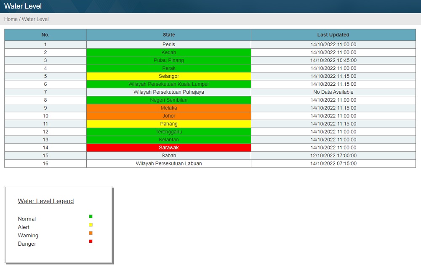Click Pulau Pinang's 10:45:00 timestamp

click(x=333, y=60)
